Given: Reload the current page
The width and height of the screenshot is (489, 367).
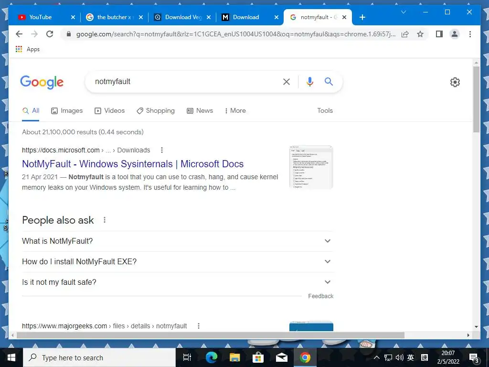Looking at the screenshot, I should [x=50, y=34].
